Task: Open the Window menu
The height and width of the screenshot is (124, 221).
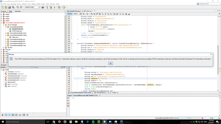Action: [53, 4]
